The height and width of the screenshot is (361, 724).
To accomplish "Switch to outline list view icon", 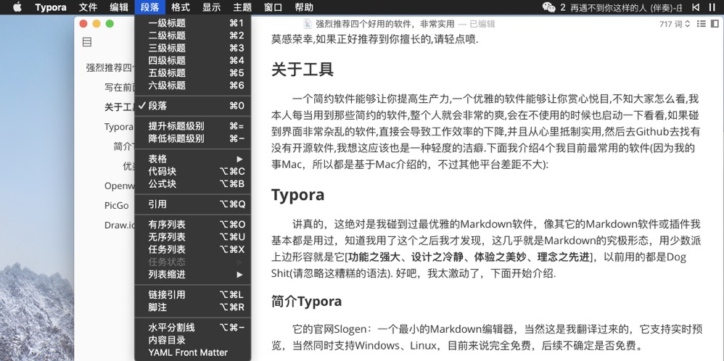I will (701, 23).
